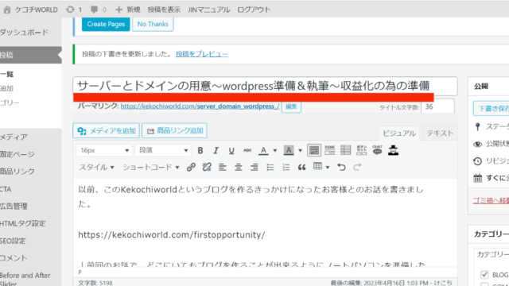Click the home icon for ケコチWORLD
The height and width of the screenshot is (286, 509).
pyautogui.click(x=7, y=10)
